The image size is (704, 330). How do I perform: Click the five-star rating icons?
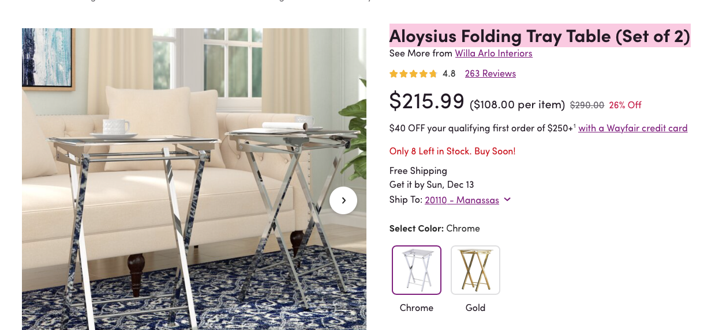pyautogui.click(x=413, y=74)
